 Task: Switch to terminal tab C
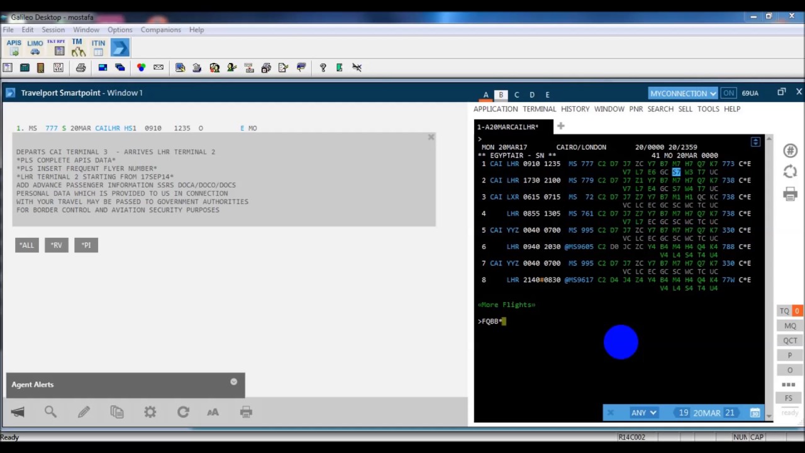[x=516, y=95]
